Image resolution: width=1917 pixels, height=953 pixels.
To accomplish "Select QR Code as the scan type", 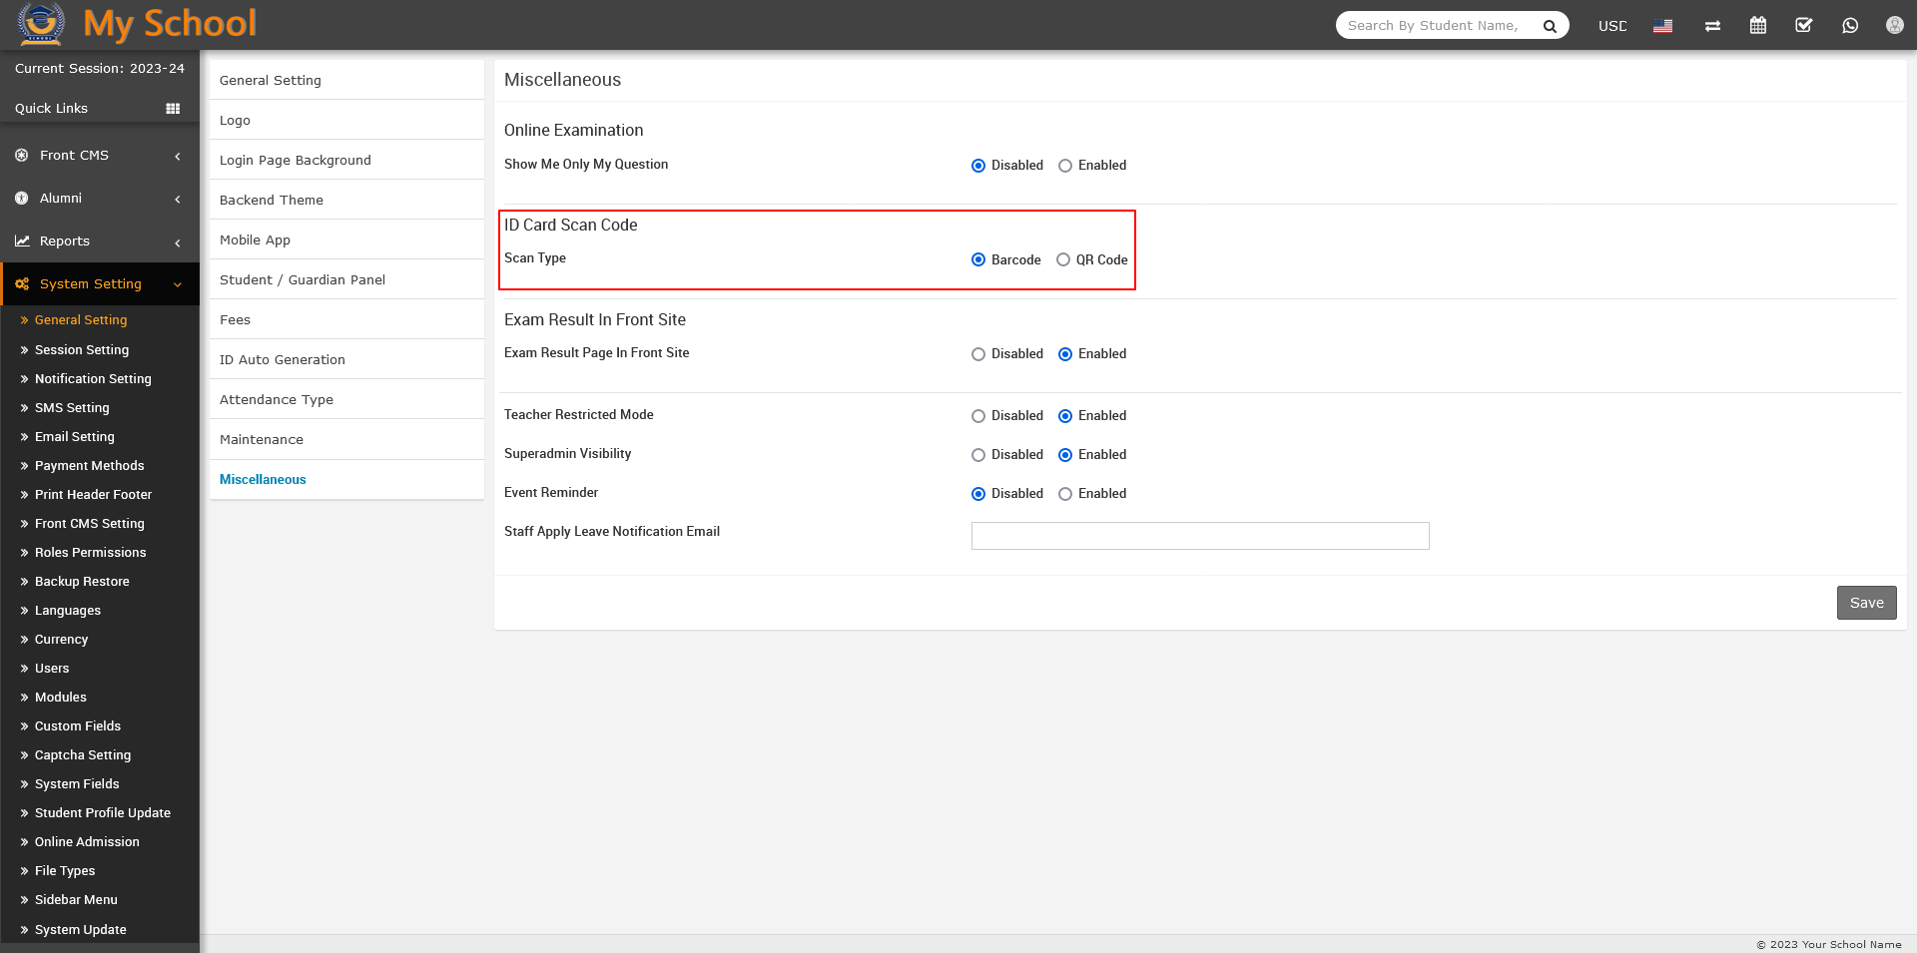I will 1063,259.
